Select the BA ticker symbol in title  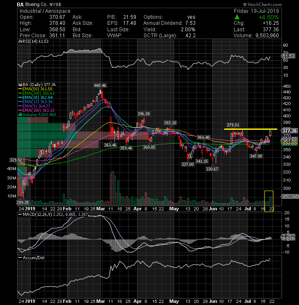20,4
